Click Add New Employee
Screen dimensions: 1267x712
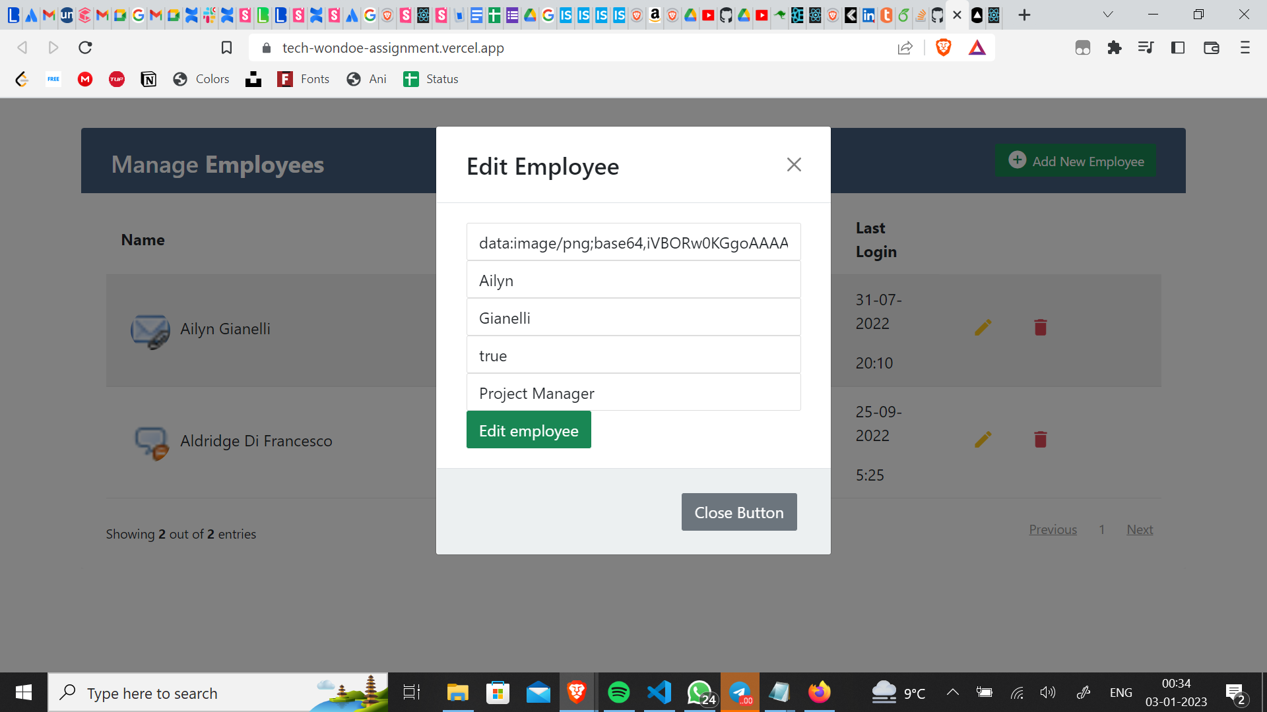1075,160
